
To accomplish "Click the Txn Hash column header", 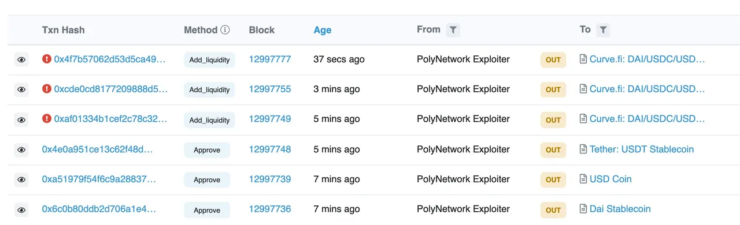I will [x=63, y=30].
